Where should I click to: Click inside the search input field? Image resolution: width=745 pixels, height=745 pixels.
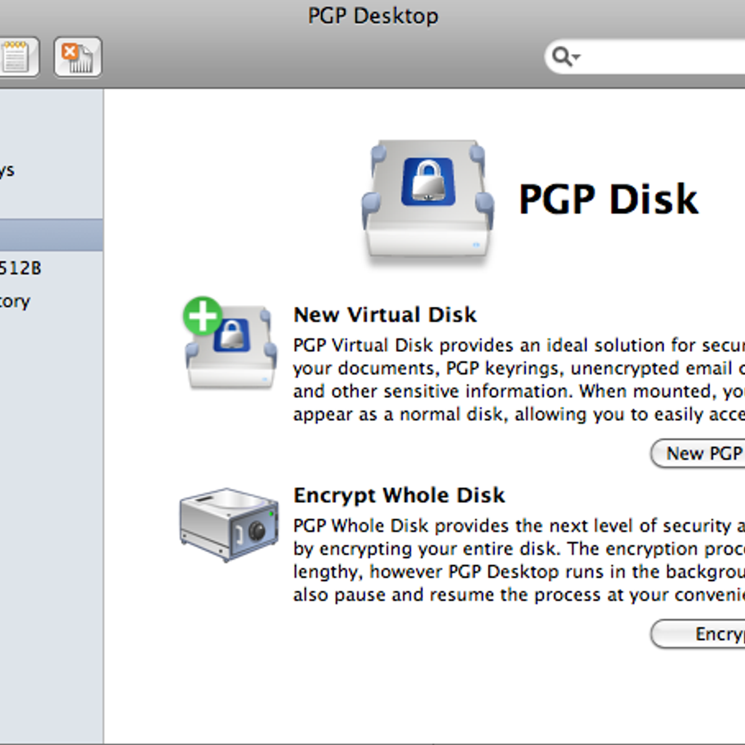click(652, 58)
